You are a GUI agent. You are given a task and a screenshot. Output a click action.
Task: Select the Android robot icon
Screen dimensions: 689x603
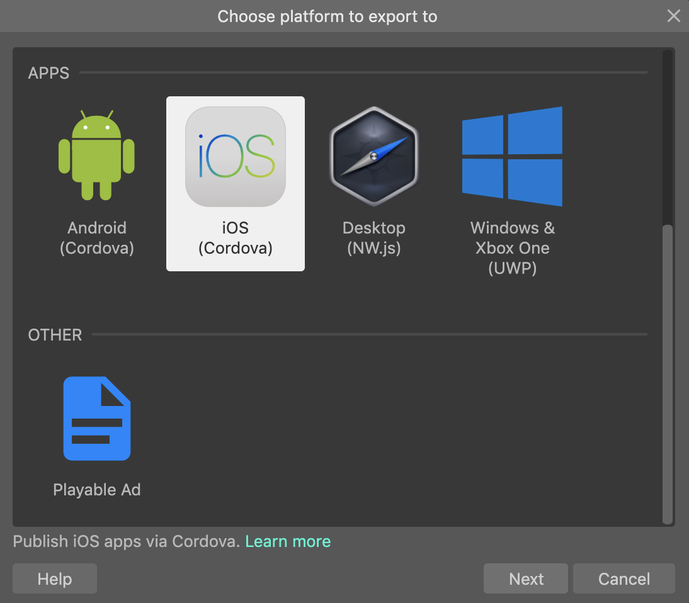[96, 155]
